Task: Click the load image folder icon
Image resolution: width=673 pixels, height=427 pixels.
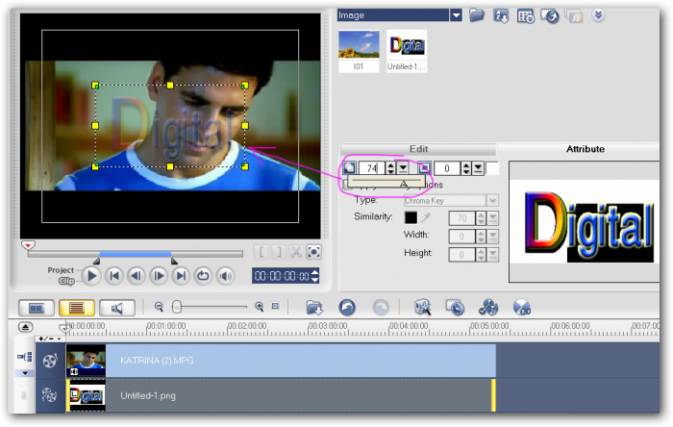Action: 477,15
